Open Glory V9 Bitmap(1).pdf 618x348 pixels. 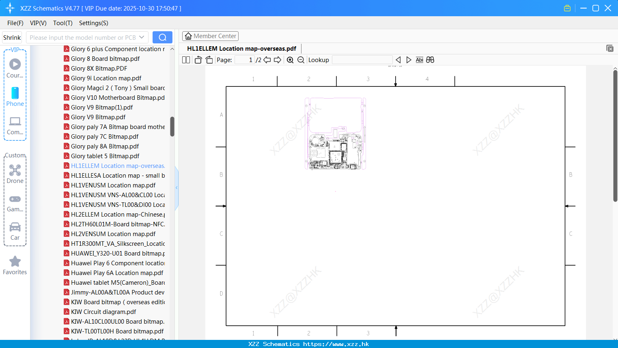click(x=98, y=107)
